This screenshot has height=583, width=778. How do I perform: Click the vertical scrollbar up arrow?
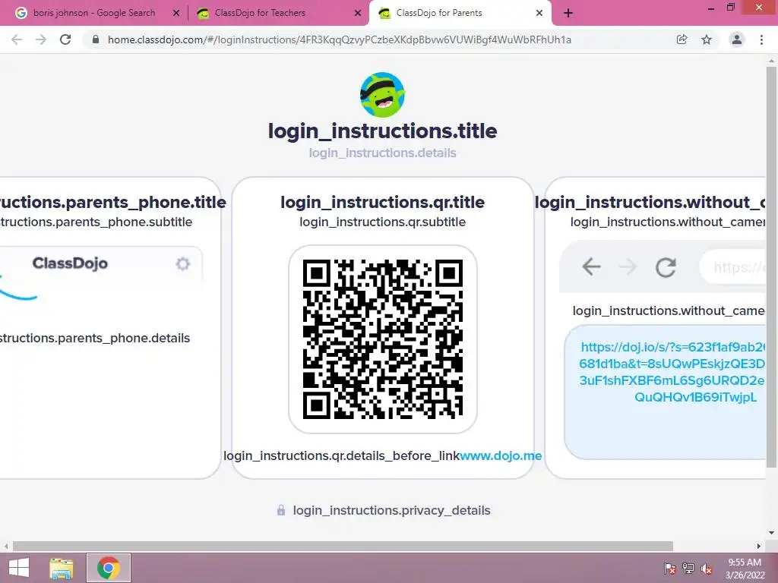pos(771,61)
